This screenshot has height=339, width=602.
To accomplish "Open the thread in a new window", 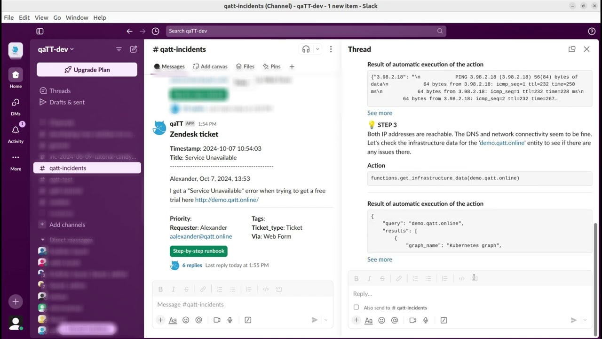I will [x=572, y=49].
